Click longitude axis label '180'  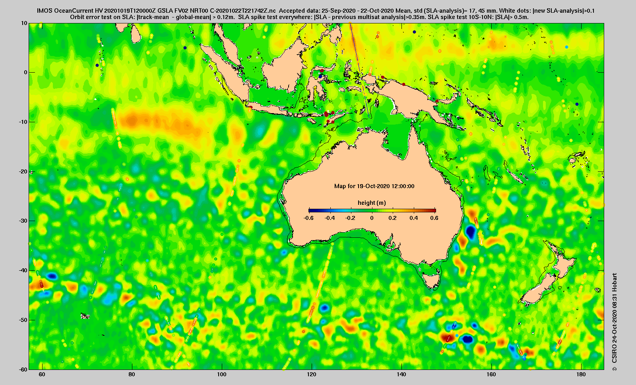pyautogui.click(x=581, y=374)
